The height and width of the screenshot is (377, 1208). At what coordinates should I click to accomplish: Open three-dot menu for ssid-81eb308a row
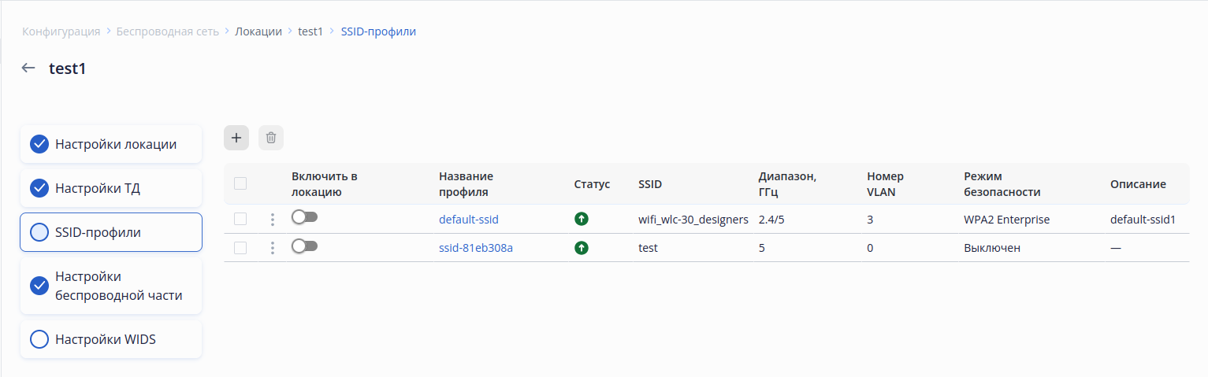coord(273,248)
